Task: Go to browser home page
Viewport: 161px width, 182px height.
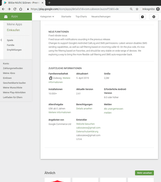Action: click(x=21, y=9)
